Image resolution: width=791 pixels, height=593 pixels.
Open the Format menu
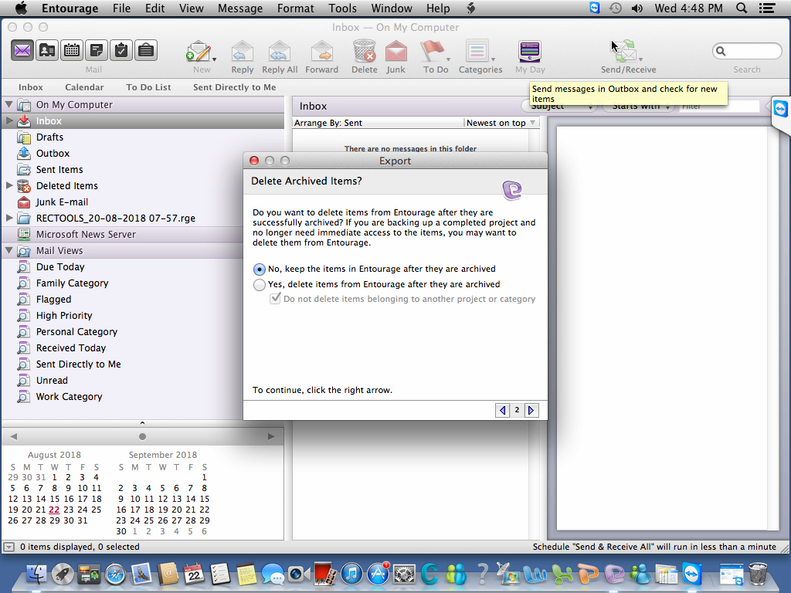296,8
